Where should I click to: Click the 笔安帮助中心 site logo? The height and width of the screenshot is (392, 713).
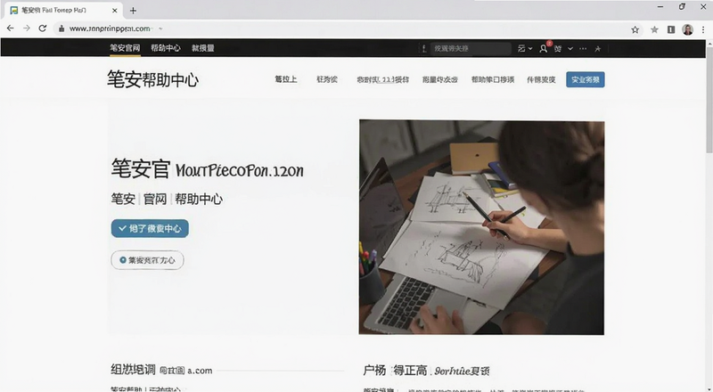coord(152,79)
